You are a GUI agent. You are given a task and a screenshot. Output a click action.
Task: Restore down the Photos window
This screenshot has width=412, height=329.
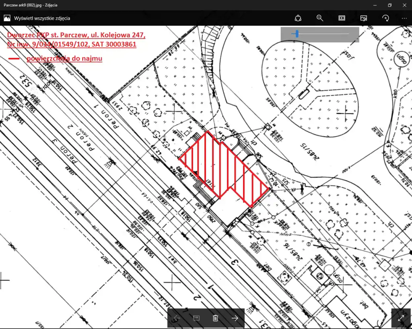tap(389, 5)
